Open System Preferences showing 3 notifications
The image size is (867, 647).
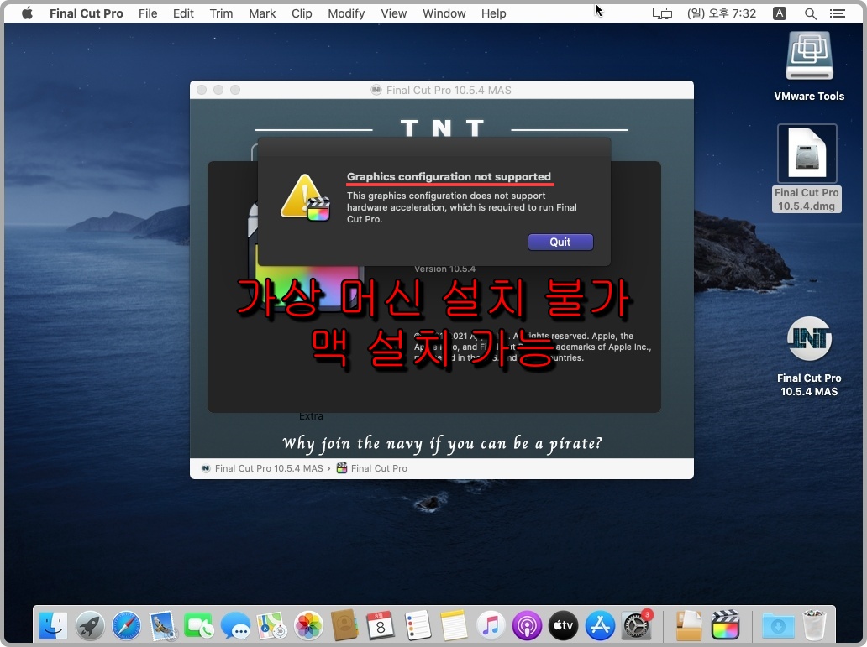(x=637, y=625)
